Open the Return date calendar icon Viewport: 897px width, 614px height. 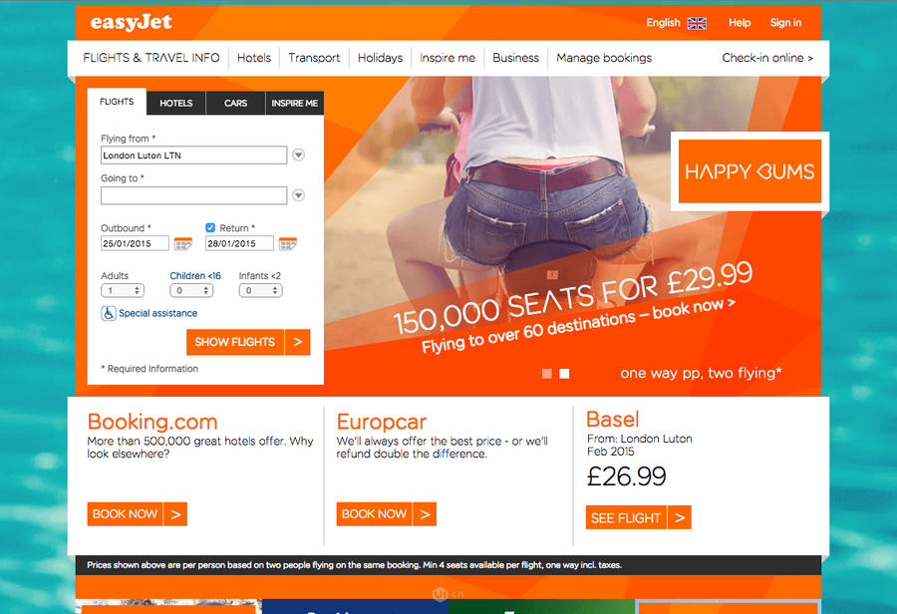288,244
